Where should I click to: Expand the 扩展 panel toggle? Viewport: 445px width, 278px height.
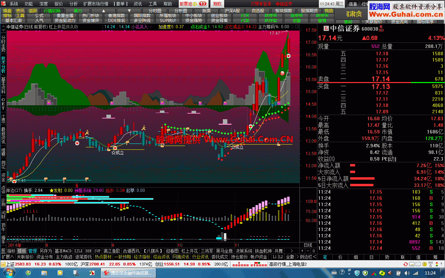tap(7, 257)
